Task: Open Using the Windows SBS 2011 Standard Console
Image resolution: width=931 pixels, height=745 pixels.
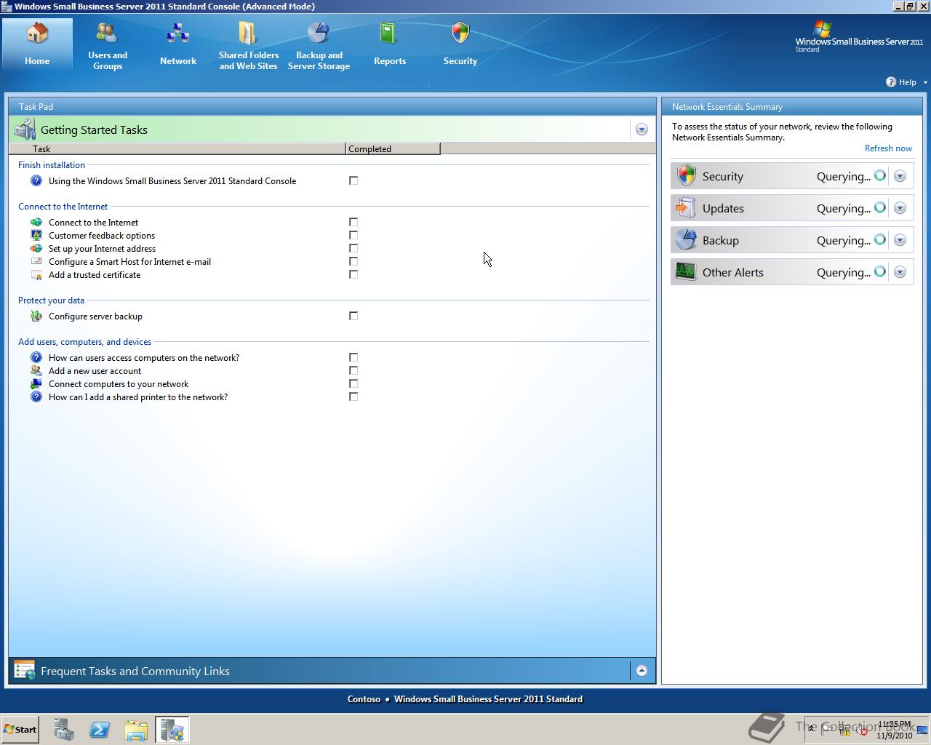Action: (172, 181)
